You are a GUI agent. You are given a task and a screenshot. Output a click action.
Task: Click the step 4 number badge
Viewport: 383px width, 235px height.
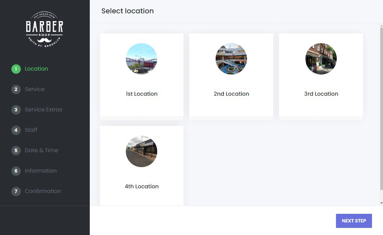tap(16, 130)
